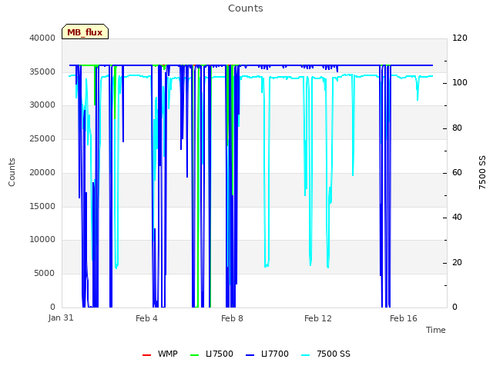Screen dimensions: 493x369
Task: Toggle the 7500 SS legend entry
Action: pyautogui.click(x=325, y=354)
